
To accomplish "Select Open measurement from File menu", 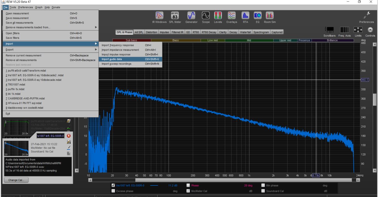I will (x=51, y=13).
